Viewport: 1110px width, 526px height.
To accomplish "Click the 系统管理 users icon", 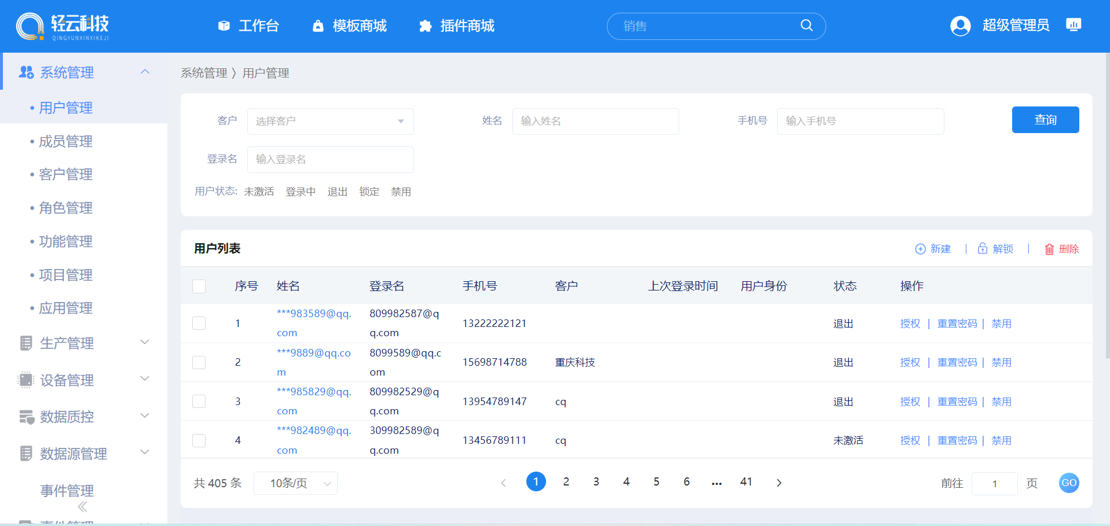I will coord(26,72).
